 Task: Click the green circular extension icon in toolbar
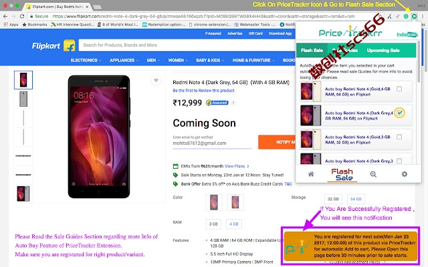[x=406, y=16]
